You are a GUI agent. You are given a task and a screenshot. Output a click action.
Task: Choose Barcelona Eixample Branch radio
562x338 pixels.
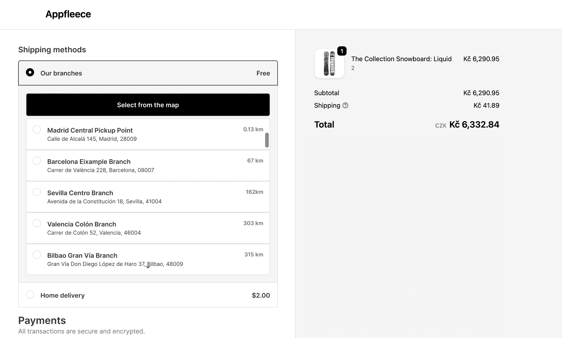(x=37, y=161)
